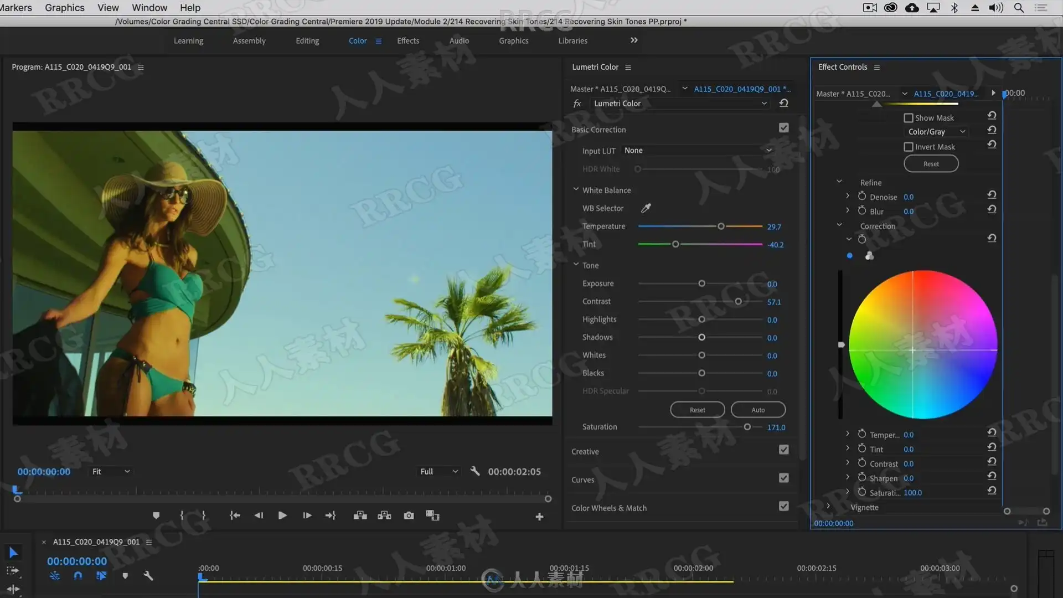Pick the WB Selector eyedropper
1063x598 pixels.
click(x=646, y=208)
